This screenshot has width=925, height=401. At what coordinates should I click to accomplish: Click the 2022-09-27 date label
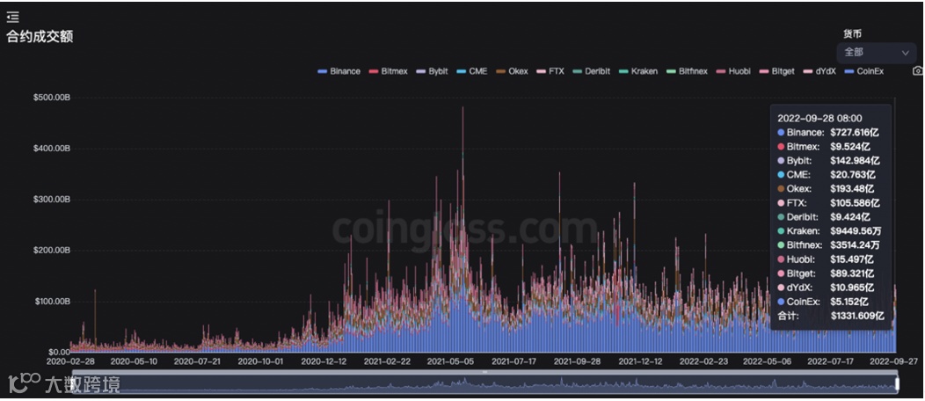892,361
